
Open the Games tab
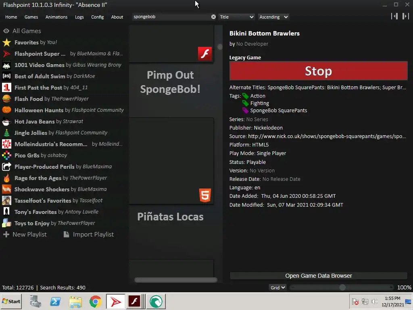[31, 17]
